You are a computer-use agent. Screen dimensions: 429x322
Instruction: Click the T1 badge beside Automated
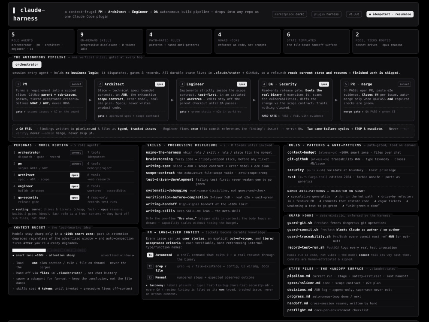pos(150,255)
